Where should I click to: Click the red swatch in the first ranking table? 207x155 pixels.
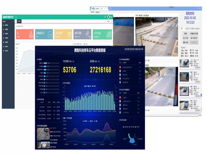click(120, 68)
